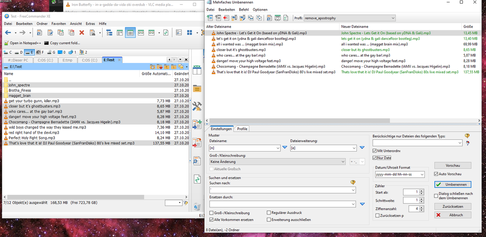486x237 pixels.
Task: Click the search files icon with binoculars
Action: tap(92, 33)
